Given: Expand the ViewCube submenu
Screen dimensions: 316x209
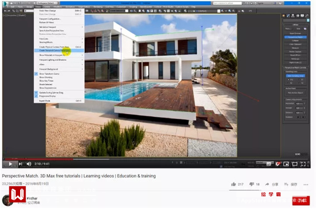Looking at the screenshot, I should (x=59, y=39).
